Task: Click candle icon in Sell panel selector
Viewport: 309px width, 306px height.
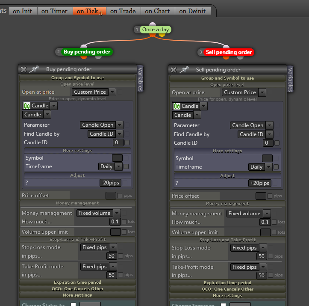Action: tap(177, 106)
